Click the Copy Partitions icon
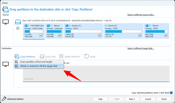 [17, 56]
